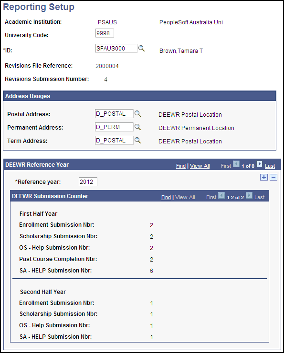Show next DEEWR Reference Year row
The height and width of the screenshot is (353, 284).
coord(259,164)
